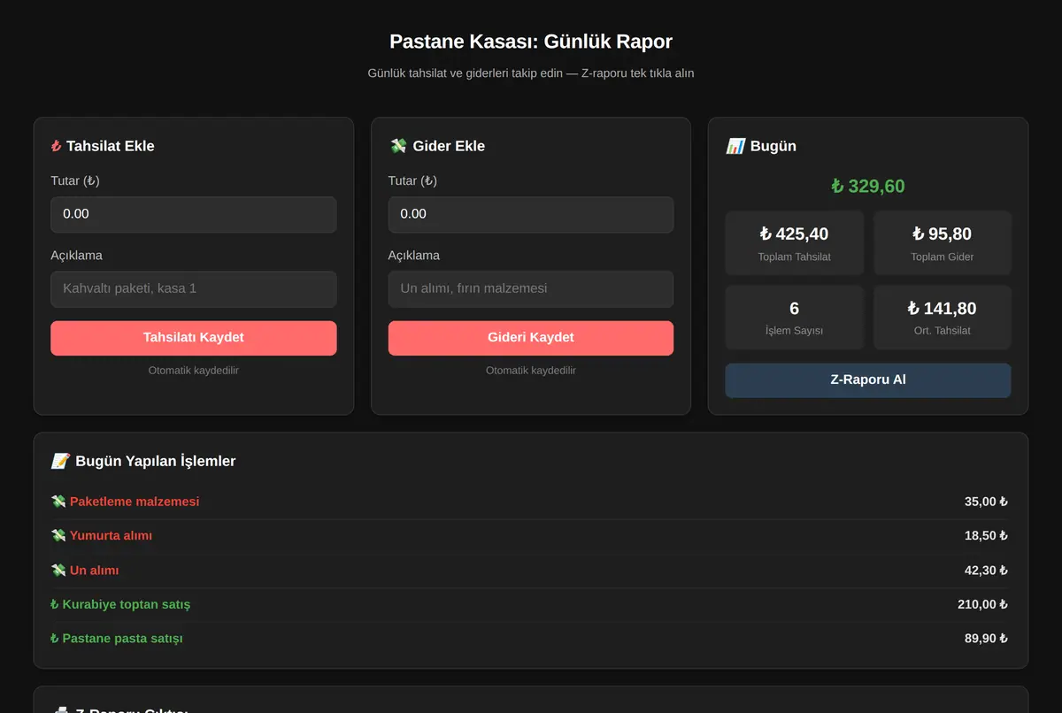
Task: Click the green net balance ₺ 329,60
Action: [868, 187]
